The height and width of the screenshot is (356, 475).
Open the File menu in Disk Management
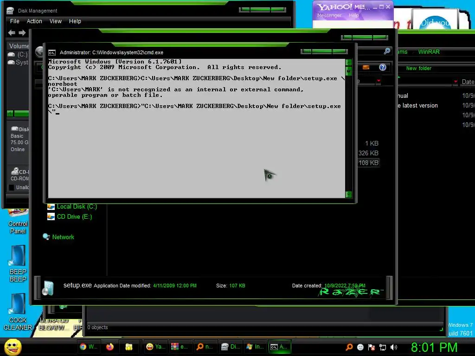coord(14,21)
